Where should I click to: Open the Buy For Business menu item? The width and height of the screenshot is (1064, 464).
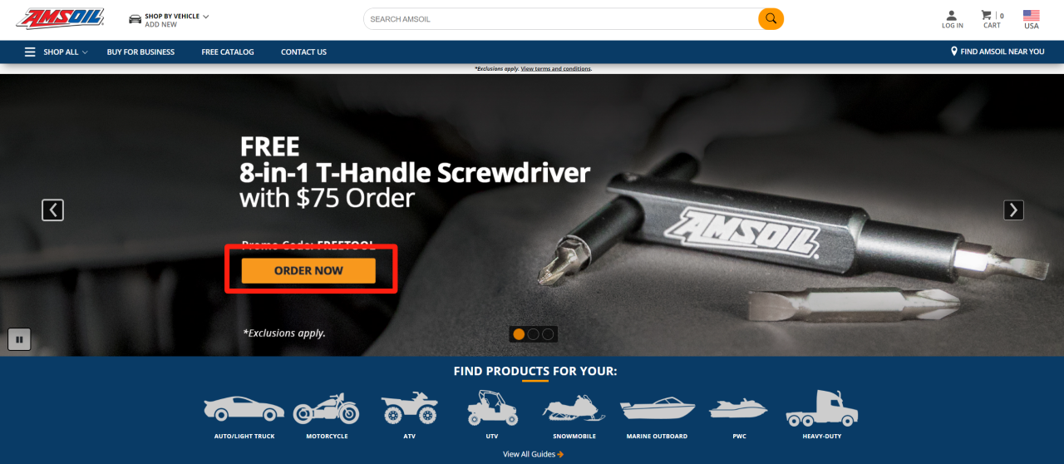[140, 52]
